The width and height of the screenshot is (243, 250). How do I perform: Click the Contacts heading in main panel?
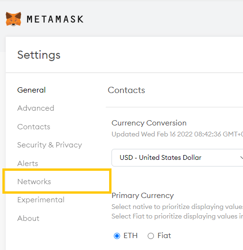126,90
